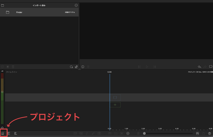The height and width of the screenshot is (137, 213).
Task: Open the layout switcher icon
Action: pos(197,133)
